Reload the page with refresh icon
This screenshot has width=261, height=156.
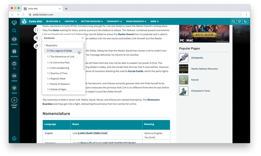tap(23, 15)
